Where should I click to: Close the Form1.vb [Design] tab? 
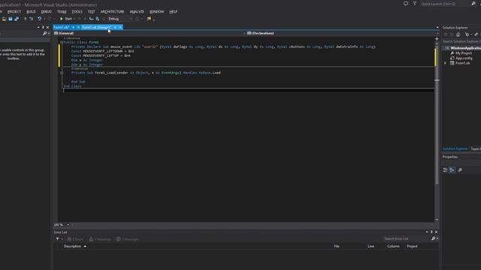coord(120,27)
